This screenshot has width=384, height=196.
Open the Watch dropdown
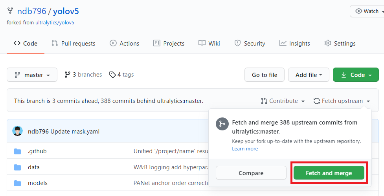(367, 11)
